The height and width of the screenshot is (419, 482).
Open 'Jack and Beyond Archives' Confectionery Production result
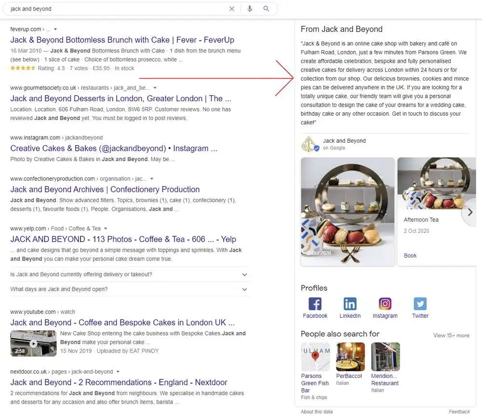click(x=105, y=189)
